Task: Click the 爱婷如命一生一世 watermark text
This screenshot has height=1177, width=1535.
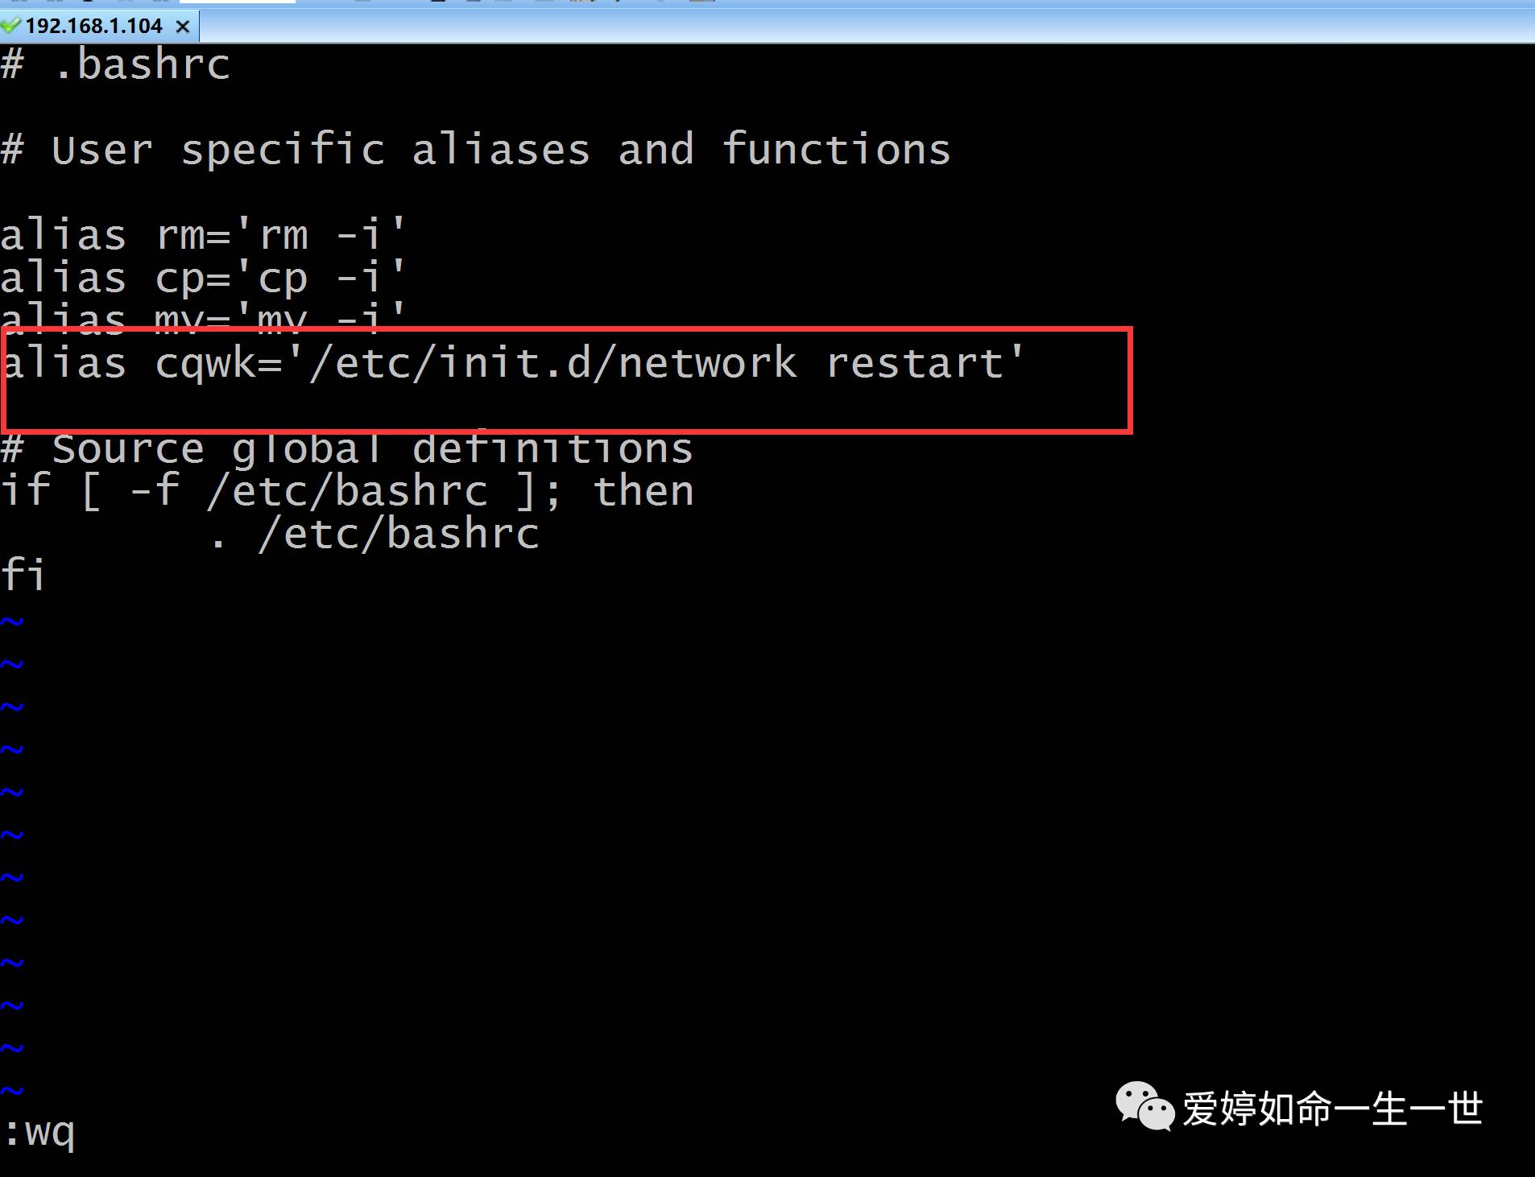Action: pos(1332,1109)
